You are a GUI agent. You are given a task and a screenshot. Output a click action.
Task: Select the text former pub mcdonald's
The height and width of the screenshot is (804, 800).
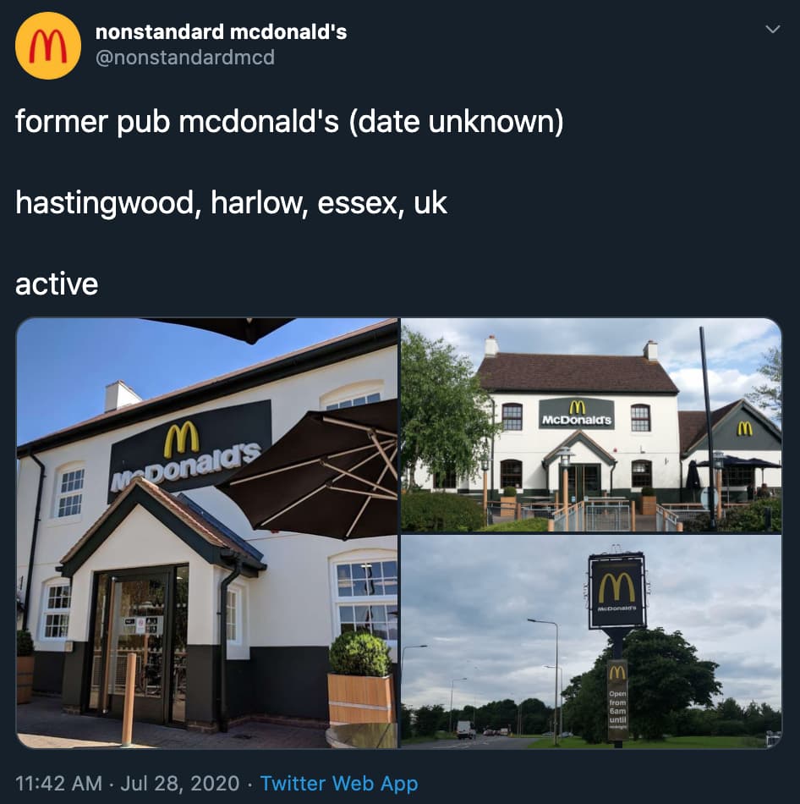click(x=178, y=122)
